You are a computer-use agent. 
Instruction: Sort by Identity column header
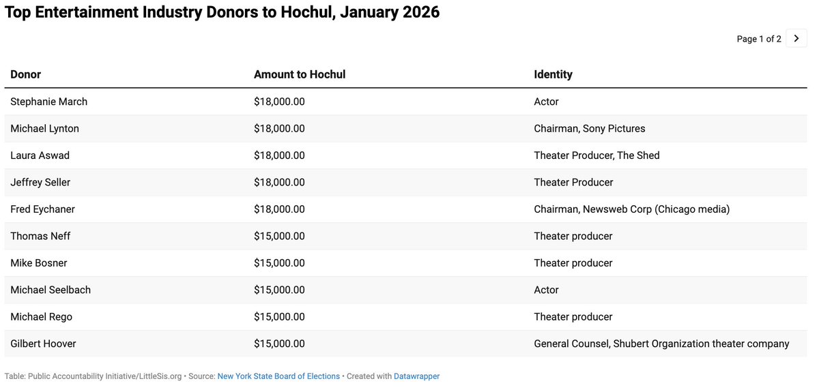pos(553,74)
